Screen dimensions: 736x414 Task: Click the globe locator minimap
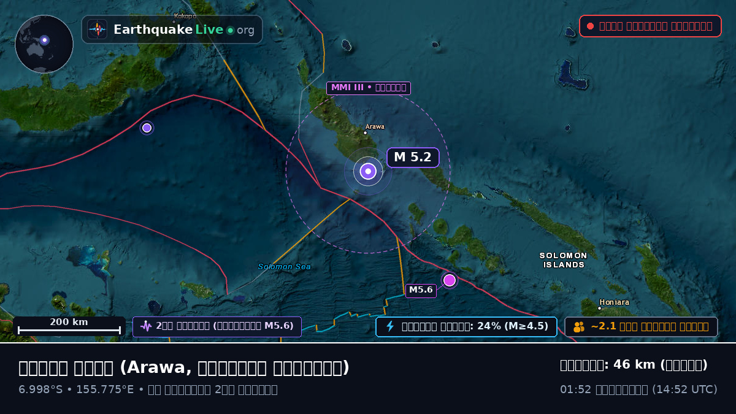click(44, 44)
